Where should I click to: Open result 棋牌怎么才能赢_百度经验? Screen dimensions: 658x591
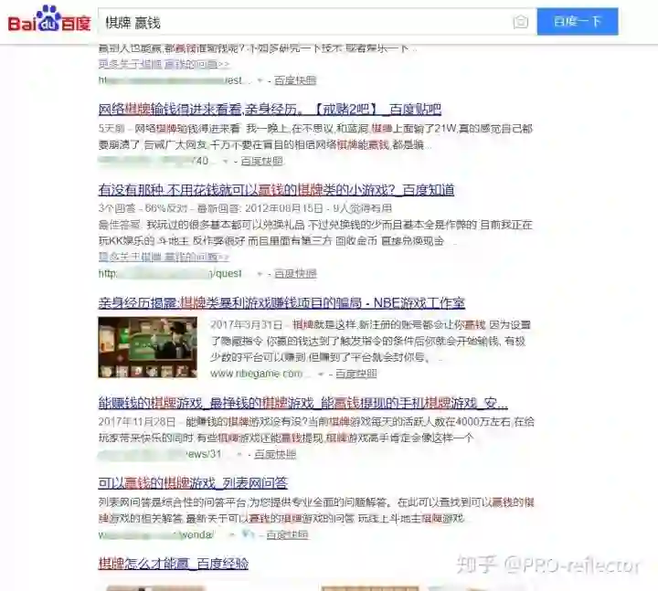click(174, 564)
